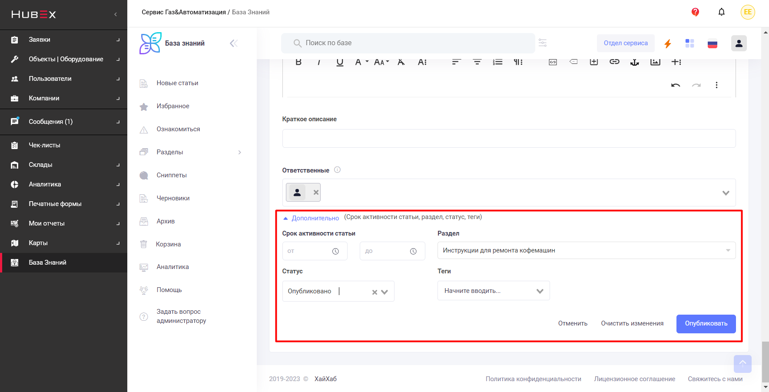Open search filter settings icon
This screenshot has width=769, height=392.
[543, 43]
